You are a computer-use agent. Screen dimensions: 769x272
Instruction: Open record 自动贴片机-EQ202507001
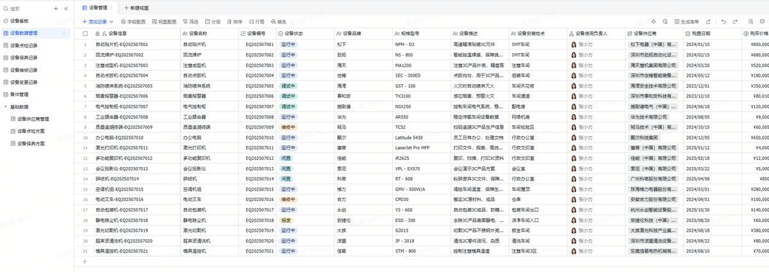[122, 45]
